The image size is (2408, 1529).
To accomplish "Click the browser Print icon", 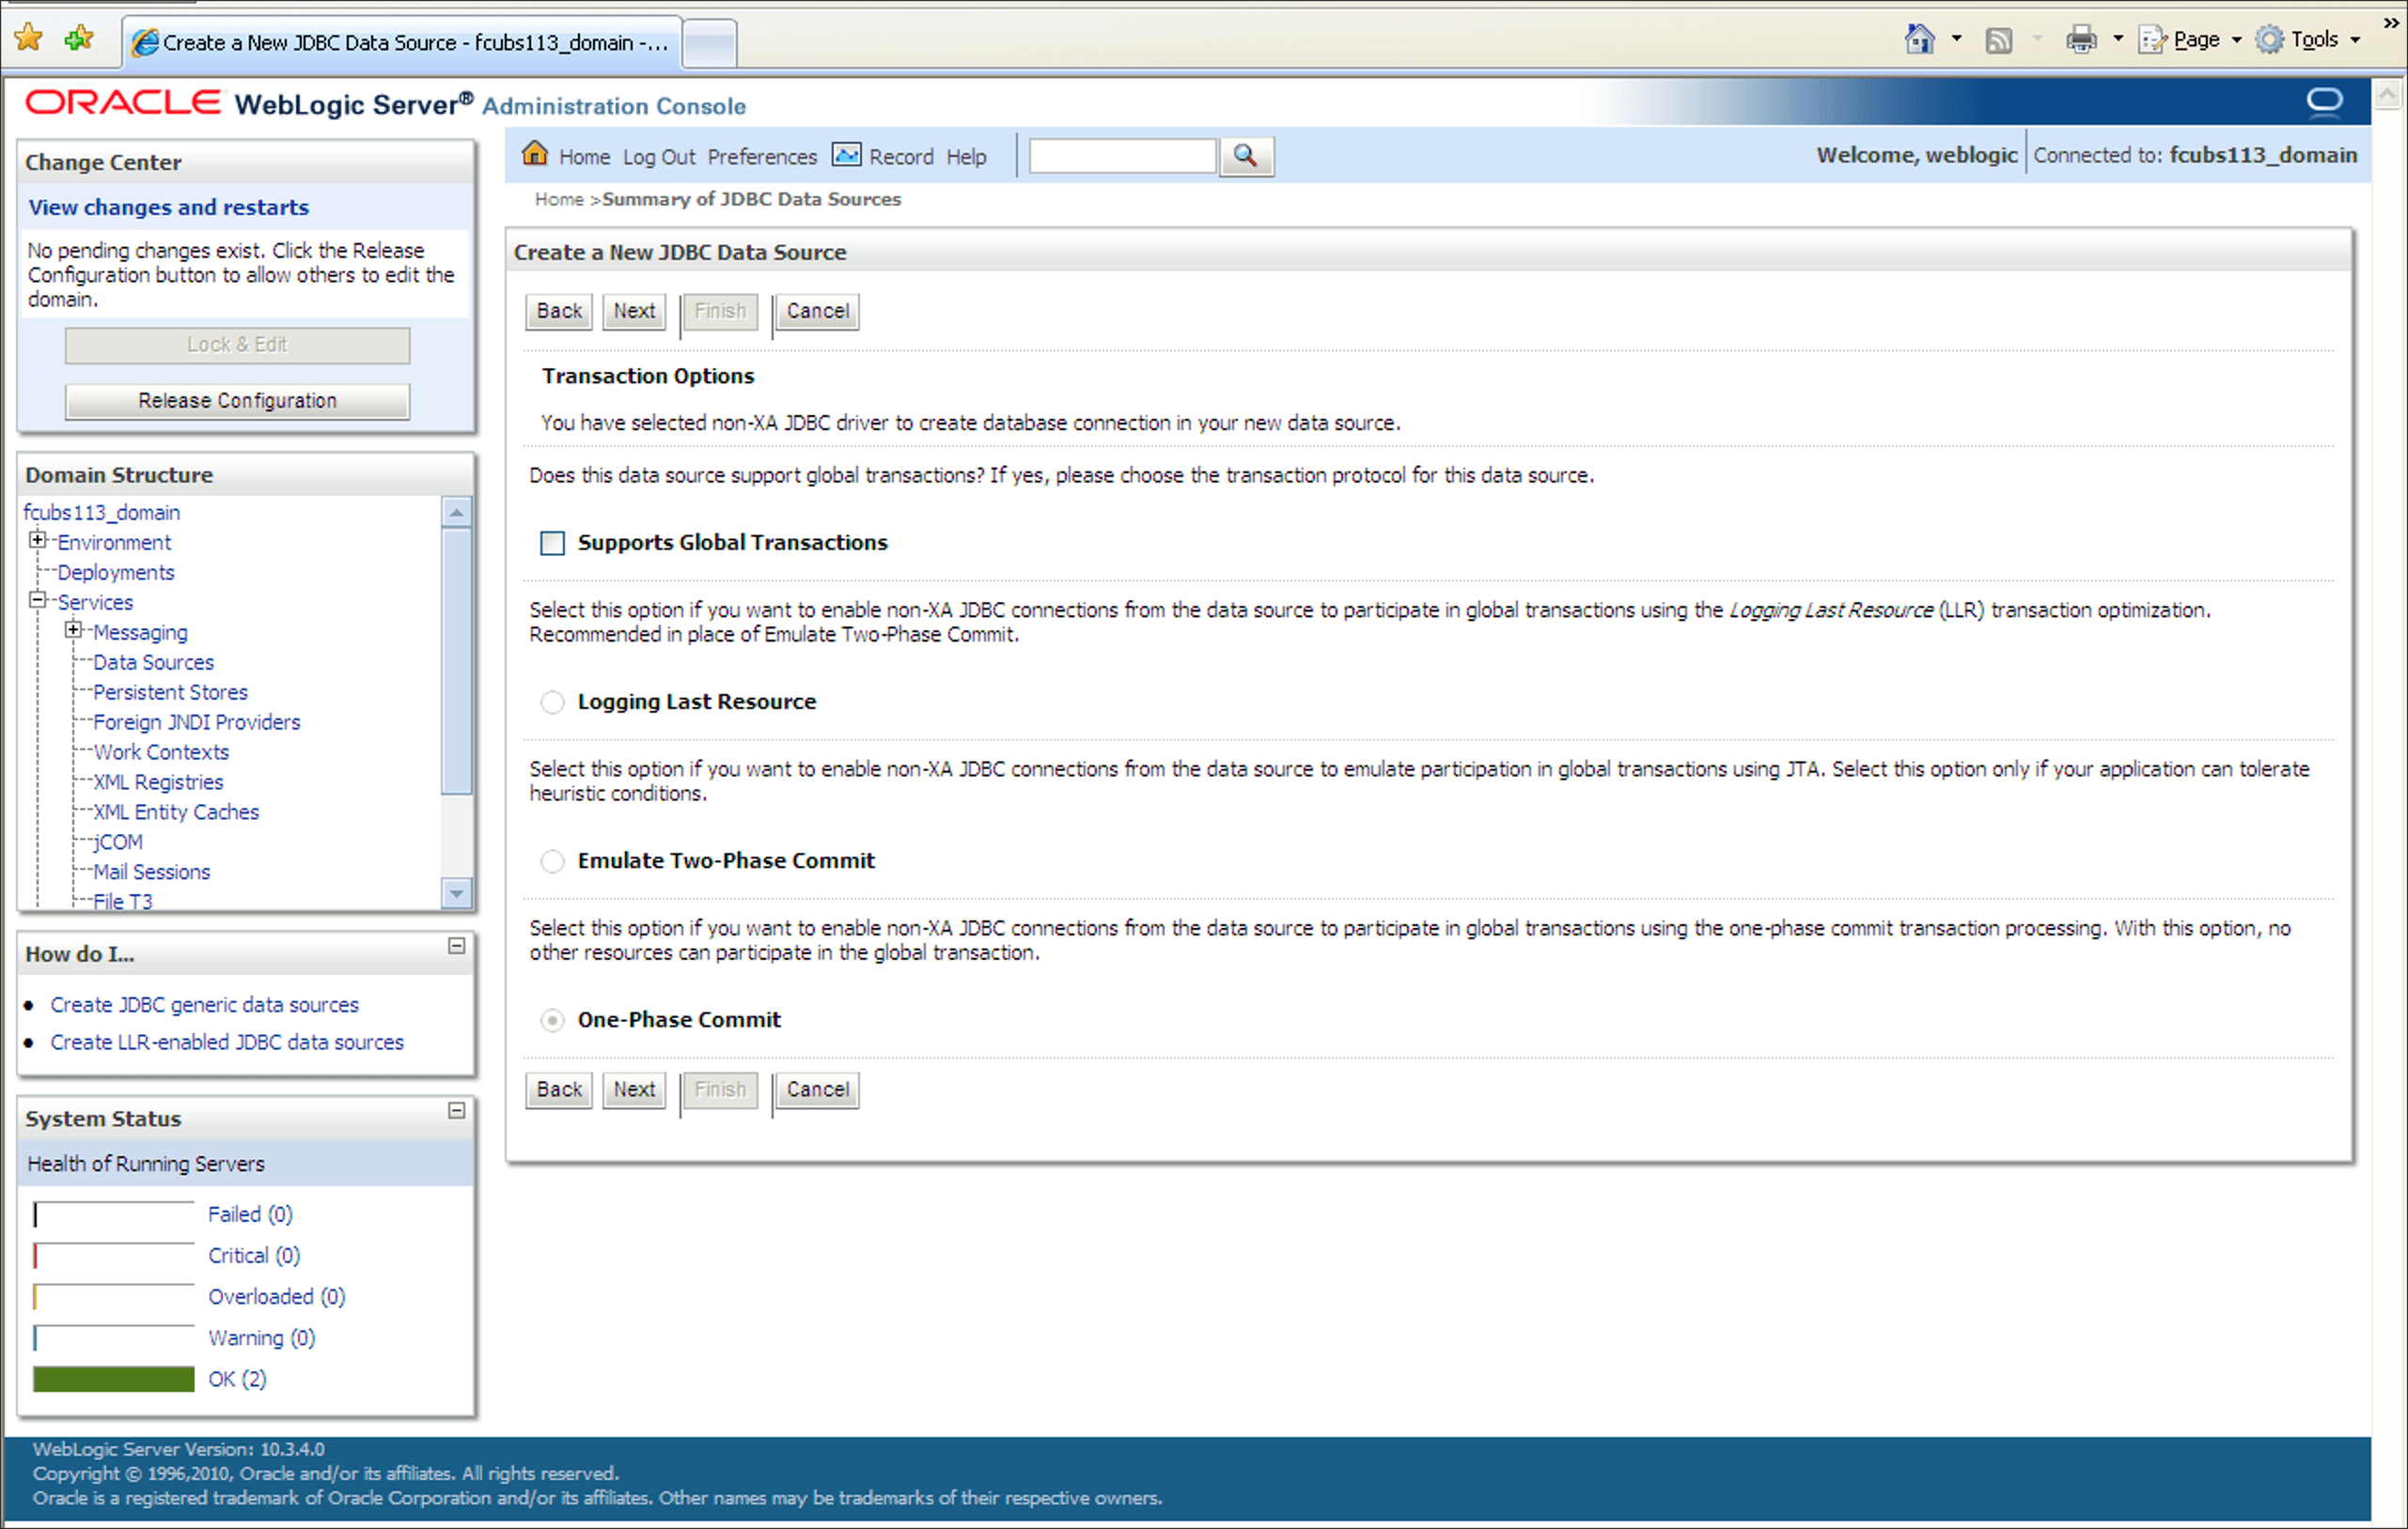I will click(2080, 40).
